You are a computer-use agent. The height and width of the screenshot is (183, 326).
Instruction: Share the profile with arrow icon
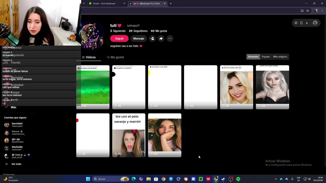click(161, 38)
